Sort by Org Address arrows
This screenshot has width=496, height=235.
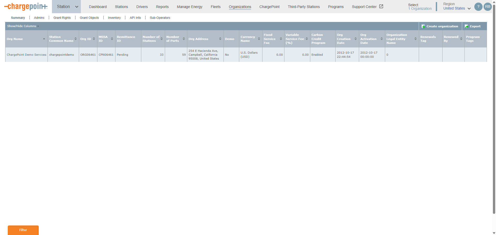[x=220, y=39]
